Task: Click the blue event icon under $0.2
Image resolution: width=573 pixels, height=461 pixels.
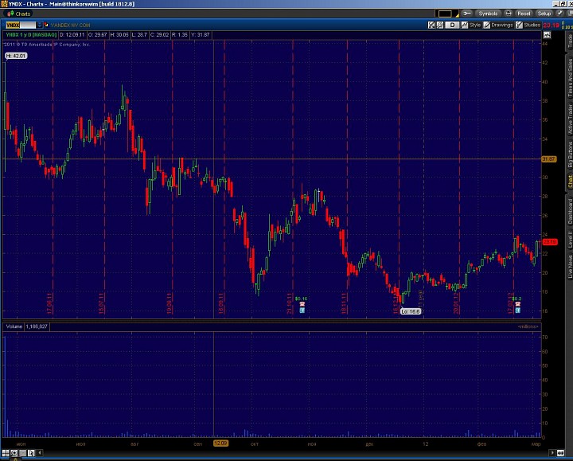Action: click(x=517, y=310)
